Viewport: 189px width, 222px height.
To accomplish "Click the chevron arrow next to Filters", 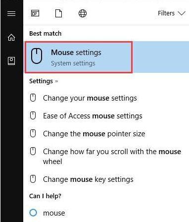I will (182, 13).
